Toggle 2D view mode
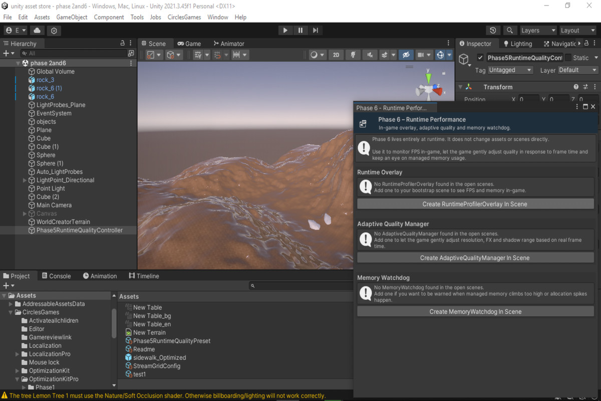The height and width of the screenshot is (401, 601). point(337,55)
